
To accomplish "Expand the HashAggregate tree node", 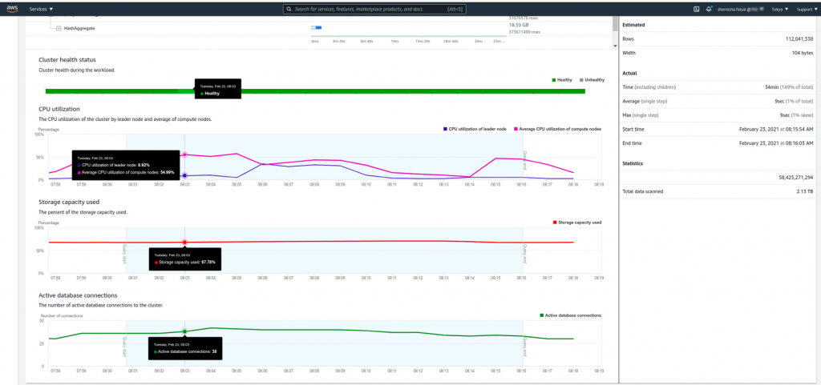I will tap(59, 28).
